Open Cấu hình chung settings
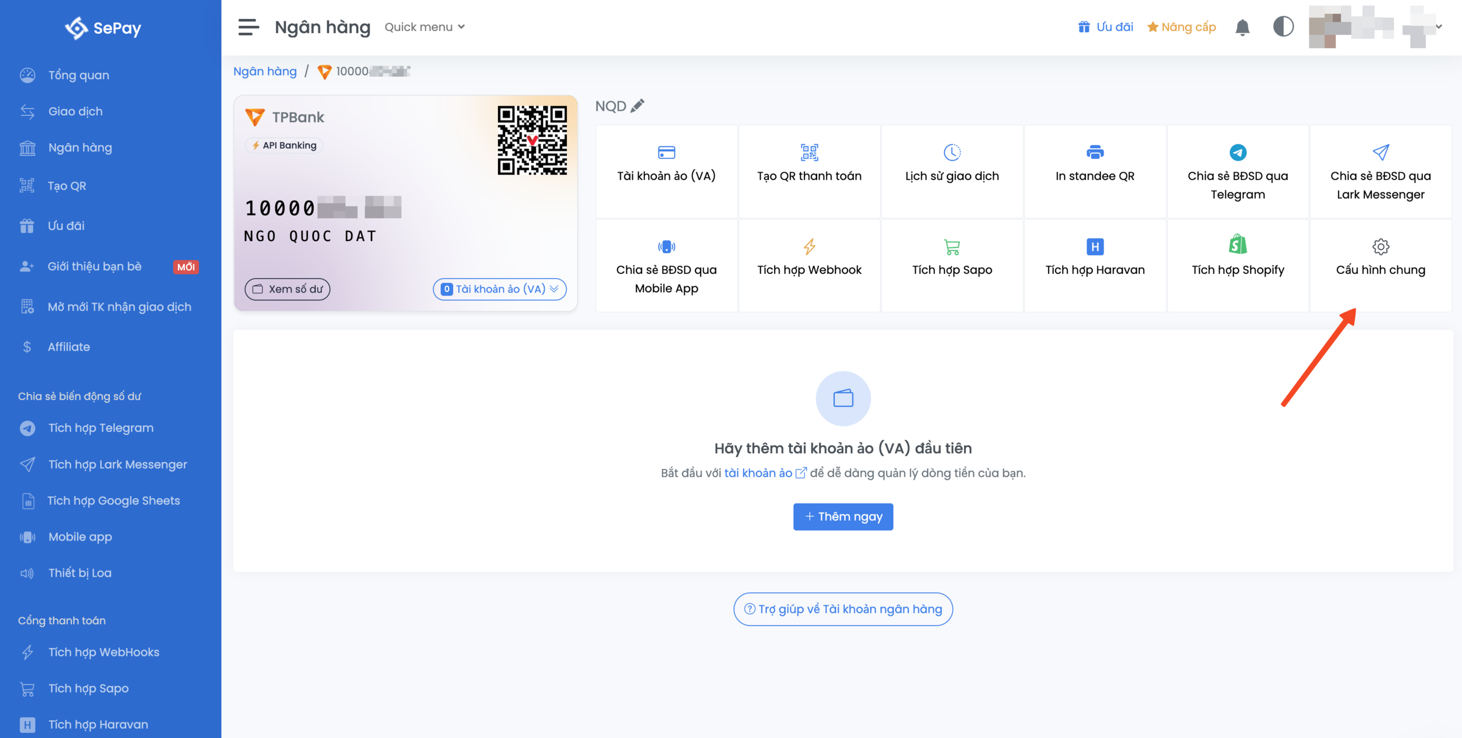This screenshot has width=1462, height=738. tap(1381, 258)
